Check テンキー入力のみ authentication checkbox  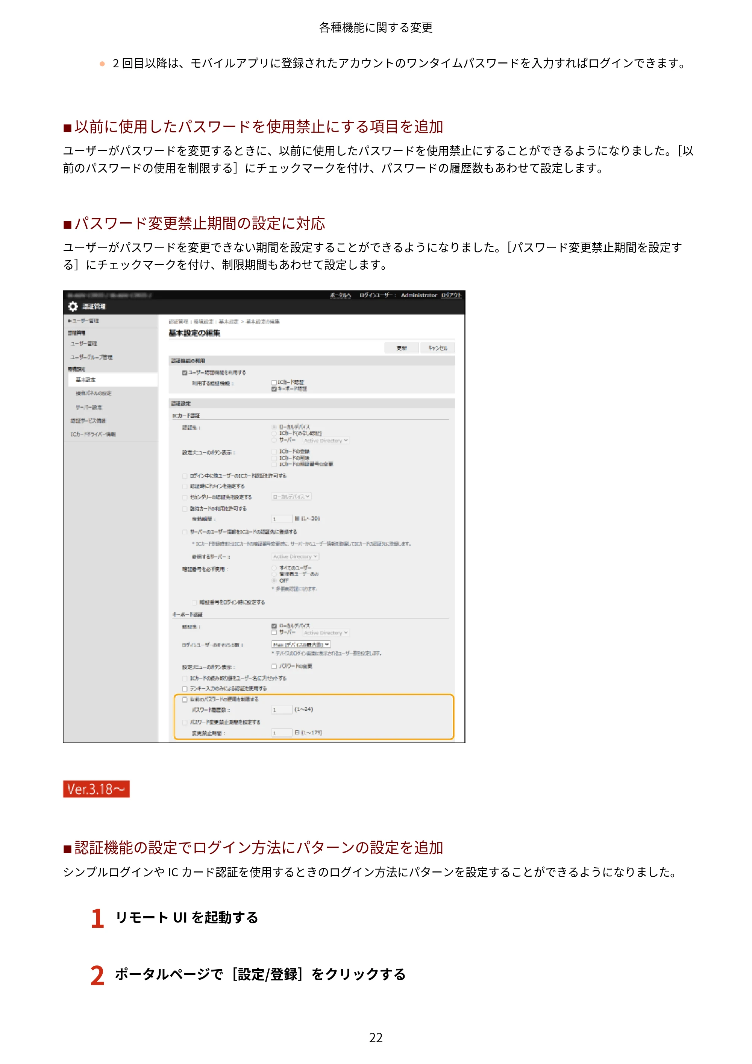coord(185,689)
